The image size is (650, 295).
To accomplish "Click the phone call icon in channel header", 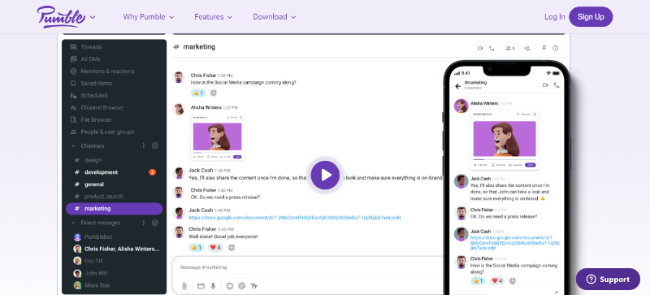I will coord(492,48).
